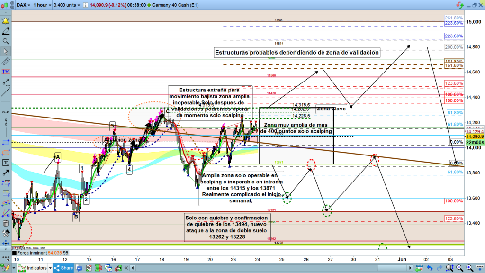
Task: Select the pencil drawing tool
Action: (x=6, y=31)
